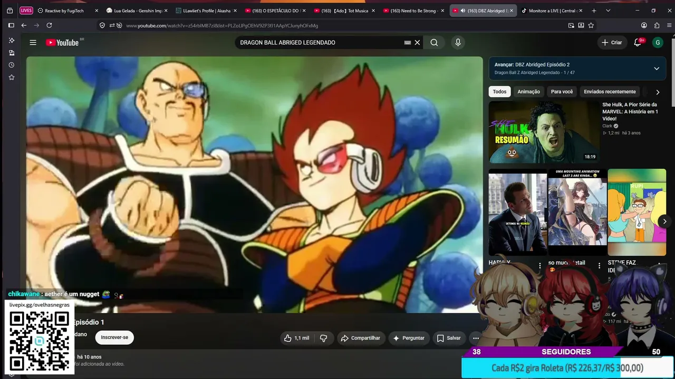The width and height of the screenshot is (675, 379).
Task: Open the AI sparkle sidebar icon
Action: click(12, 41)
